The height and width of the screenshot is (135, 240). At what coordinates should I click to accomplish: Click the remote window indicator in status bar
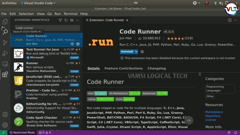(x=3, y=132)
